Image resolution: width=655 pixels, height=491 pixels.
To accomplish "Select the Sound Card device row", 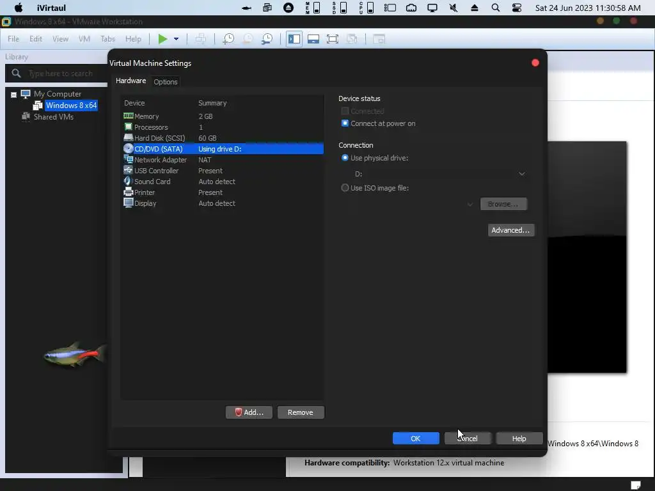I will pyautogui.click(x=223, y=182).
